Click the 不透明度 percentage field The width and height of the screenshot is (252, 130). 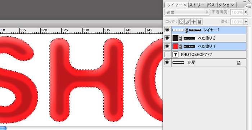click(237, 12)
